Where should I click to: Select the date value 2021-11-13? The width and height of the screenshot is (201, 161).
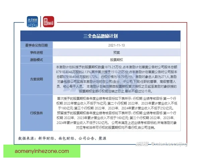click(x=117, y=45)
